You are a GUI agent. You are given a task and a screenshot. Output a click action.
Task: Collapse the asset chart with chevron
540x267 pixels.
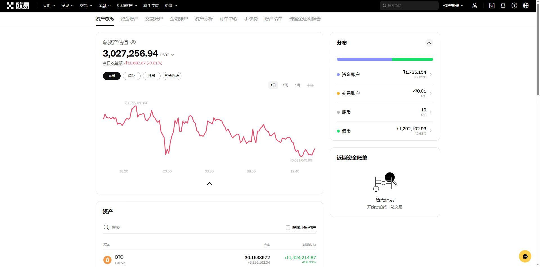[209, 184]
